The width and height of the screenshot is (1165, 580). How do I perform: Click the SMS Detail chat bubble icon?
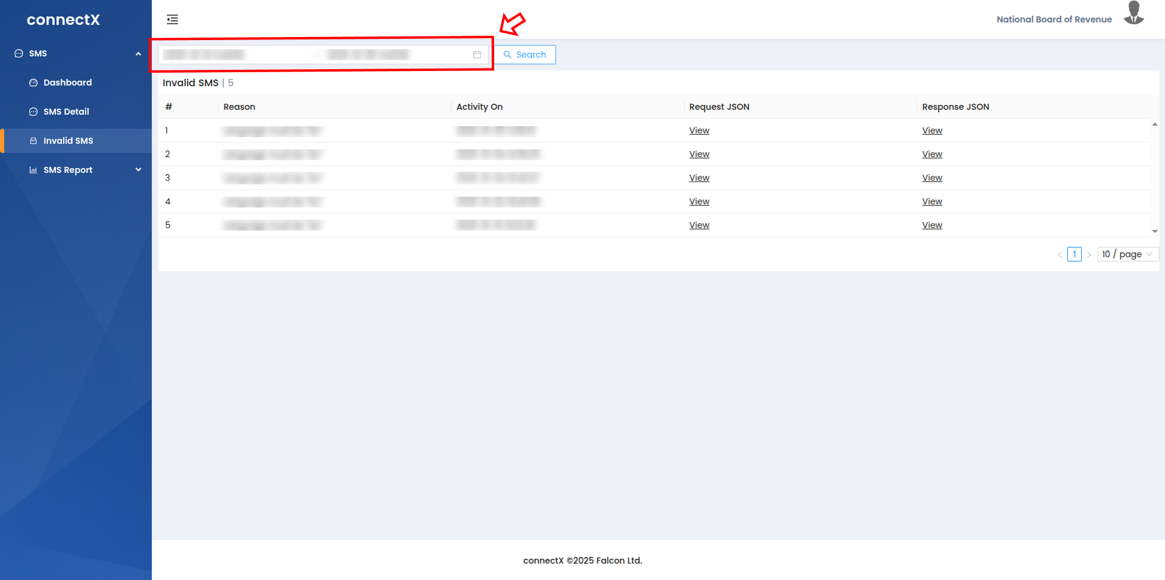33,112
